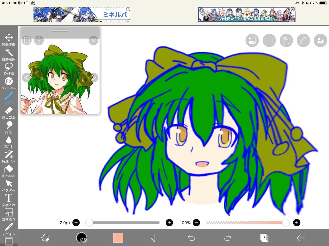Tap the 4:53 clock in status bar
Image resolution: width=329 pixels, height=246 pixels.
[x=6, y=3]
